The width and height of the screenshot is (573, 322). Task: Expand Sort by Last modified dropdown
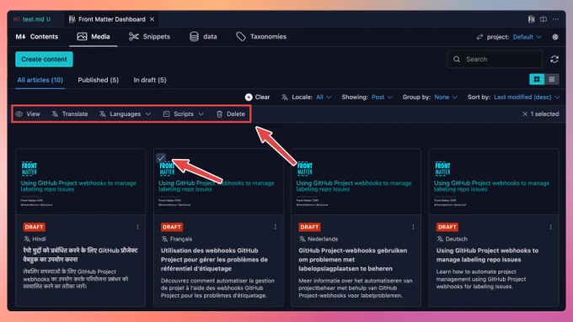tap(527, 97)
